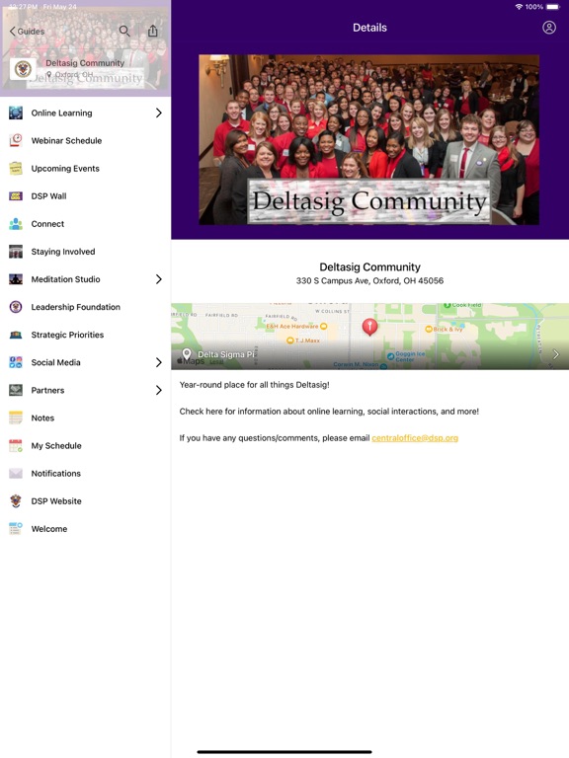Tap the share icon in sidebar header
The height and width of the screenshot is (758, 569).
153,31
